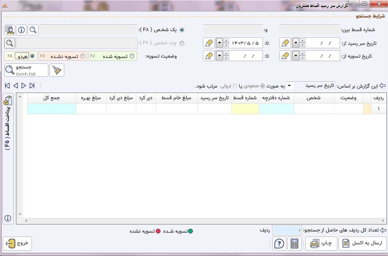
Task: Open the calculator icon
Action: coord(295,244)
